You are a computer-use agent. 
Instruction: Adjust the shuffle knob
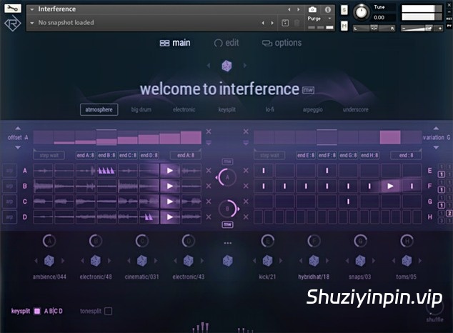(x=435, y=307)
